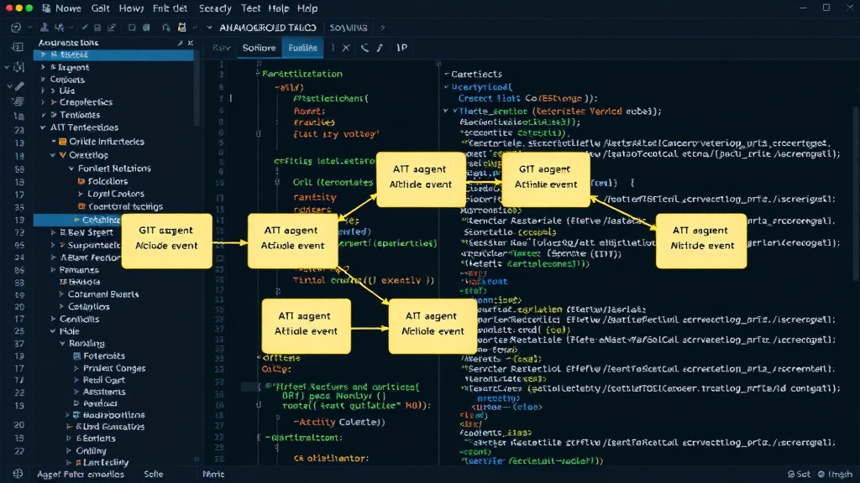860x483 pixels.
Task: Click the Sct indicator in the status bar
Action: pos(800,475)
